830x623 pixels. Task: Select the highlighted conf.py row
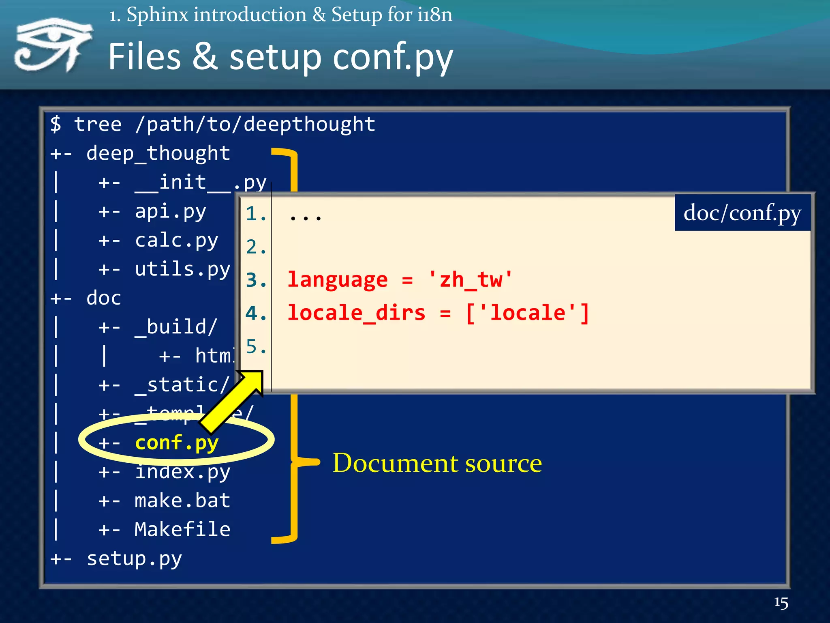[158, 443]
